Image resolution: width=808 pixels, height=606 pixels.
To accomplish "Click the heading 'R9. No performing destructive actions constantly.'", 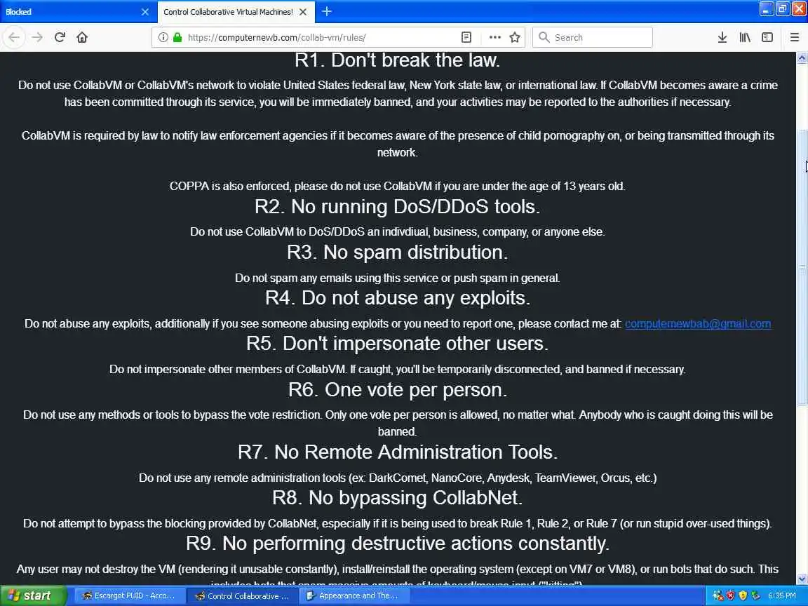I will pos(397,544).
